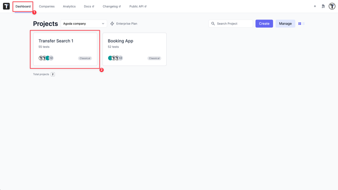Open the Docs external link
The image size is (338, 190).
click(x=89, y=6)
